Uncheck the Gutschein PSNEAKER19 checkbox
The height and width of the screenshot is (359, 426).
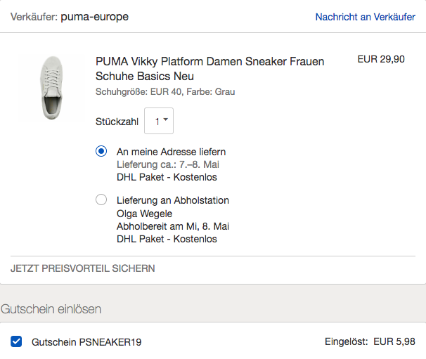pos(16,341)
